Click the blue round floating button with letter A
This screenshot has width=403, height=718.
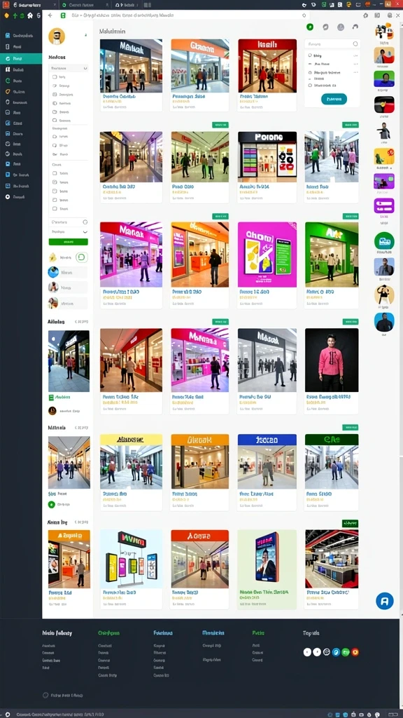point(385,600)
